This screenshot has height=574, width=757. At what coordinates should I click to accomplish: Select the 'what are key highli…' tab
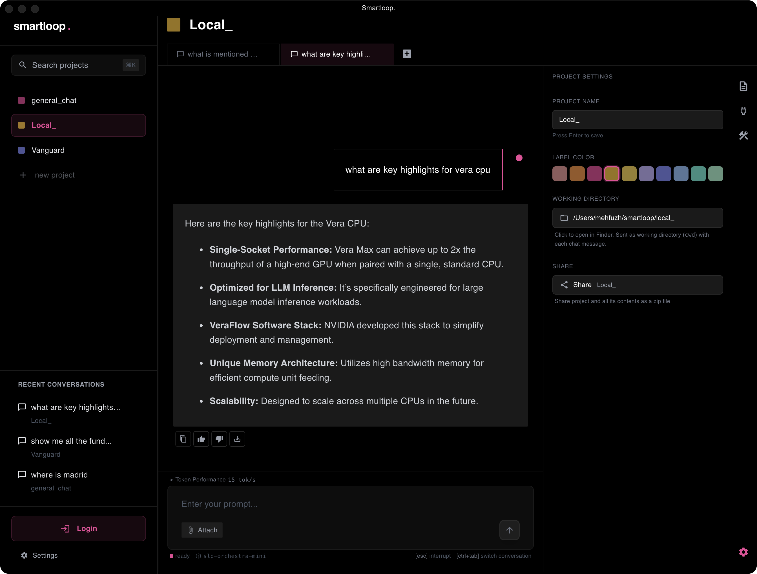click(337, 54)
